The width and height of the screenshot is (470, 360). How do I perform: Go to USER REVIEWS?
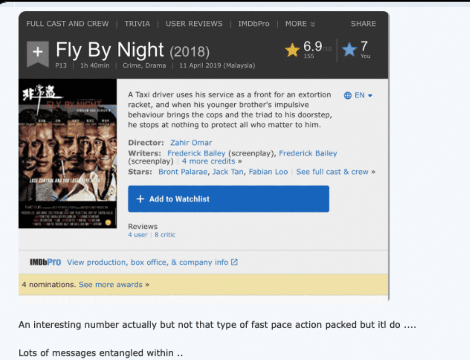pos(194,24)
